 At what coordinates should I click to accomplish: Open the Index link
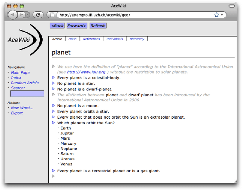[x=16, y=77]
